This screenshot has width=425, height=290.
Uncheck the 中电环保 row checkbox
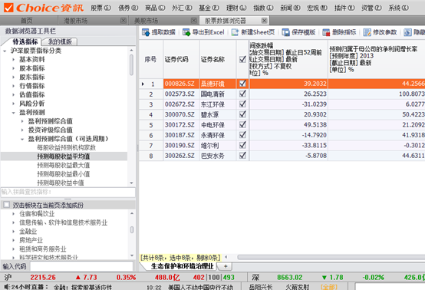(x=243, y=125)
